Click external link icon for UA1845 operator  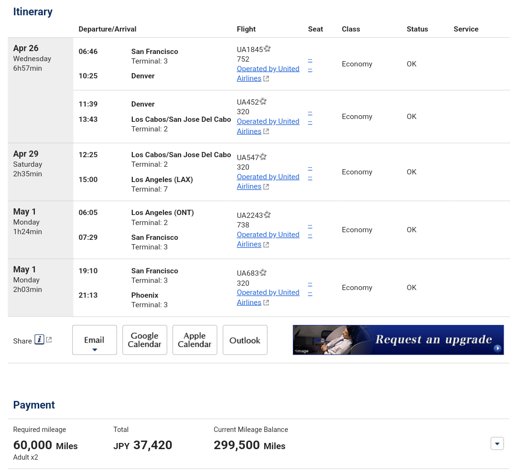pyautogui.click(x=266, y=79)
